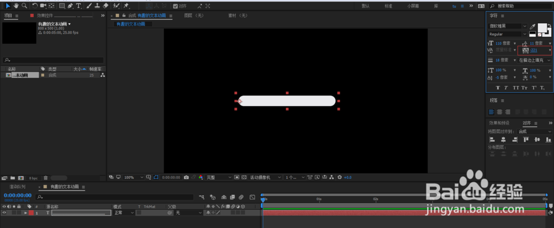Screen dimensions: 554x228
Task: Select the Selection arrow tool
Action: (x=8, y=6)
